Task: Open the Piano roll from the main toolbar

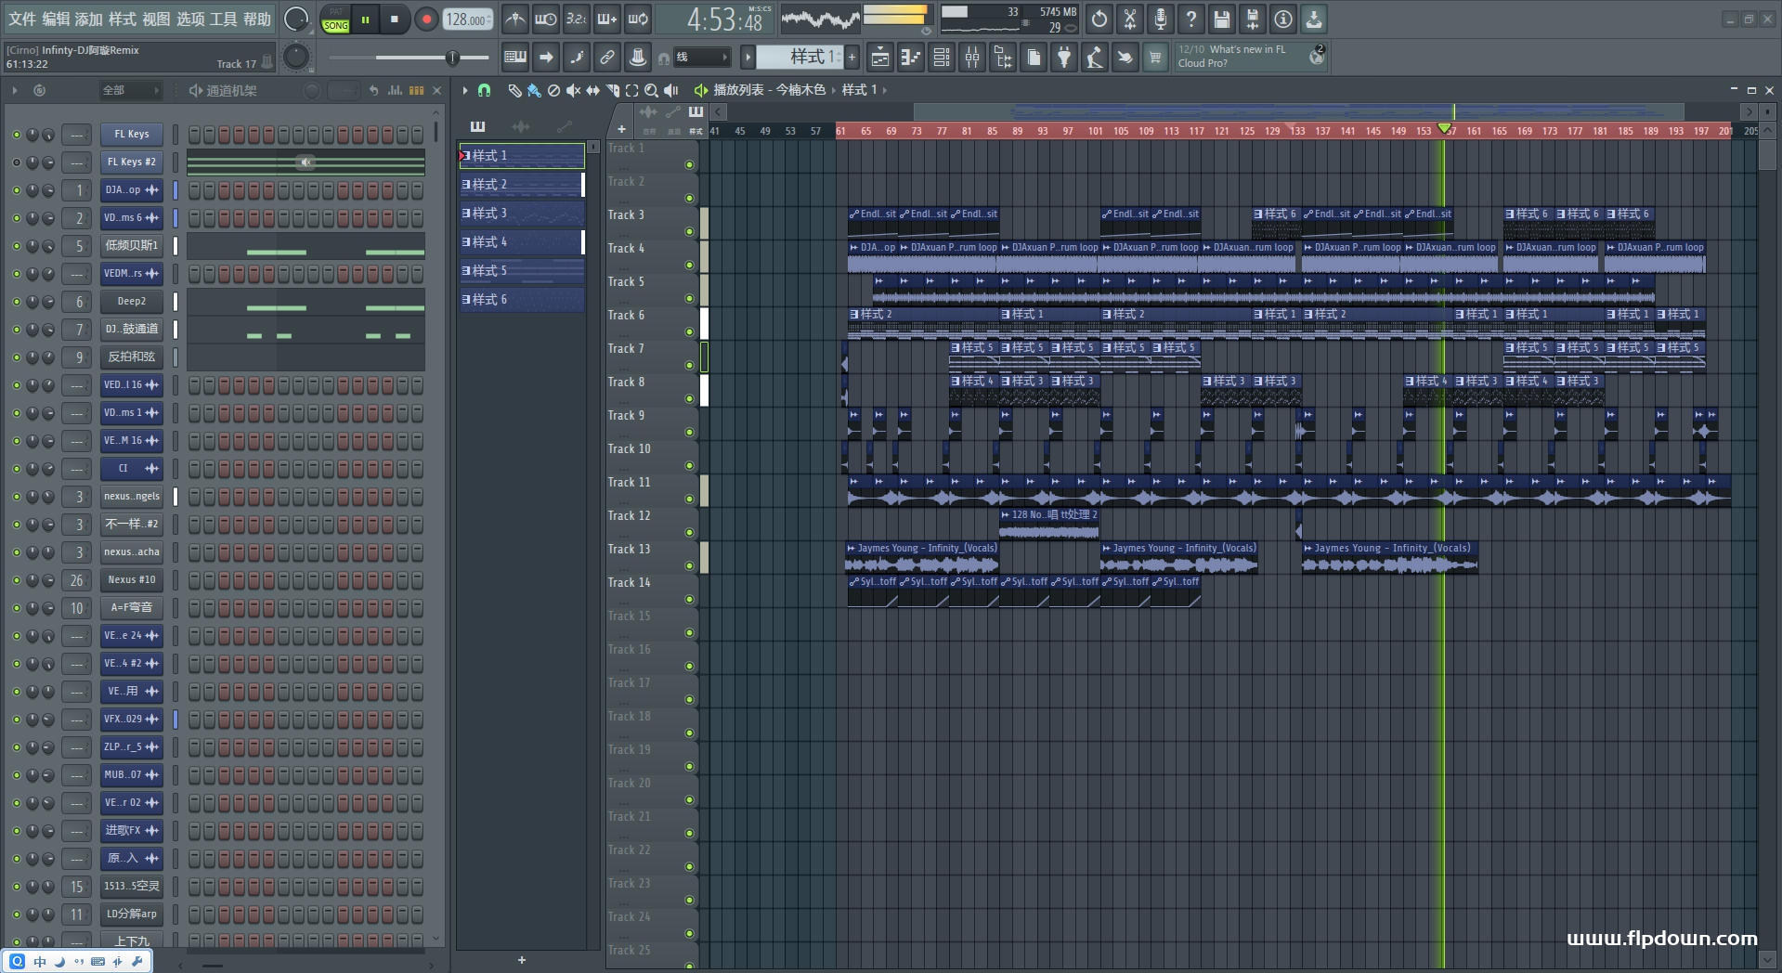Action: tap(910, 57)
